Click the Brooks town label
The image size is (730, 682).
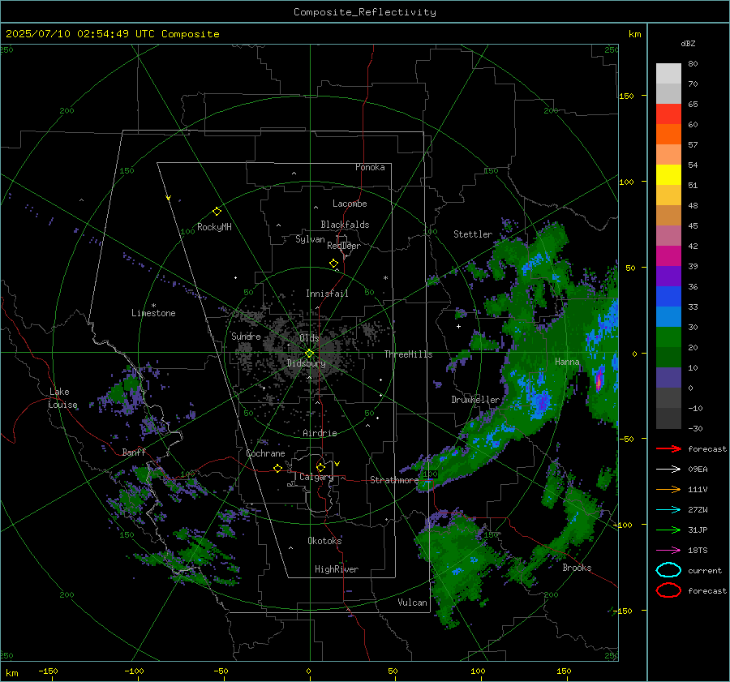click(x=577, y=568)
